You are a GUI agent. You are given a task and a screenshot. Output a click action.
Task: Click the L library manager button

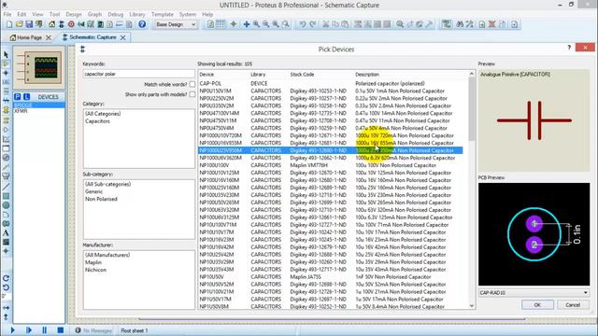point(27,97)
